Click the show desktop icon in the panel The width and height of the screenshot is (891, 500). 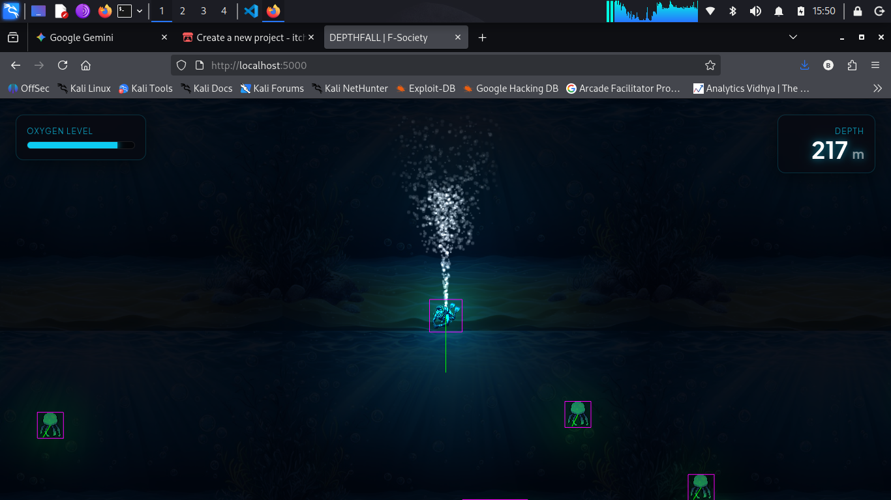(x=38, y=11)
